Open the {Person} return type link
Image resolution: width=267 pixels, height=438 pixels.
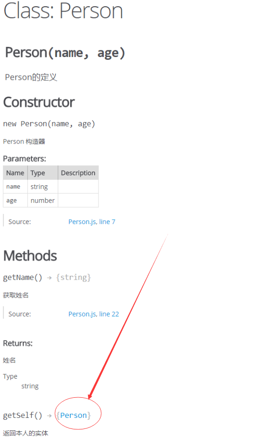pos(74,416)
